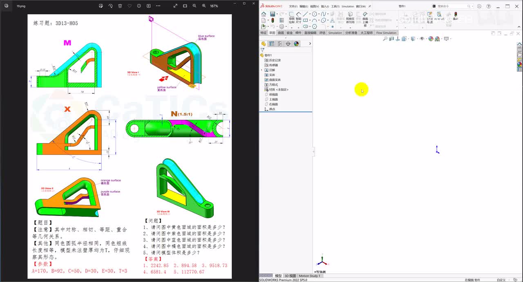This screenshot has height=282, width=523.
Task: Delete the image using the trash icon
Action: [x=120, y=6]
